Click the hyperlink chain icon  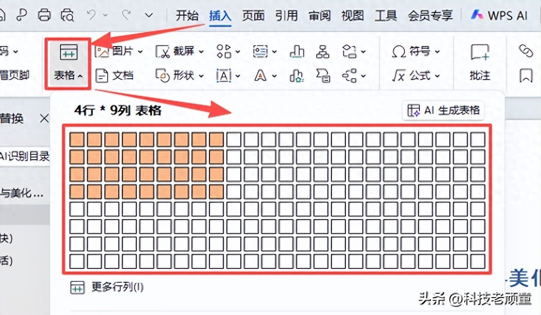point(526,51)
